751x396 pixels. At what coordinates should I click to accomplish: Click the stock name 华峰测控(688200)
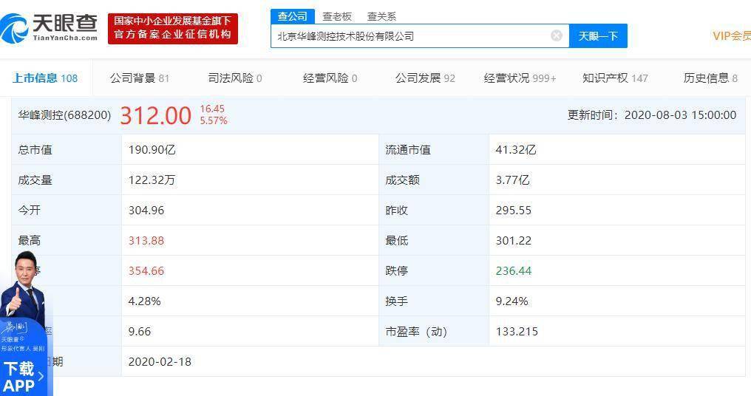tap(64, 115)
